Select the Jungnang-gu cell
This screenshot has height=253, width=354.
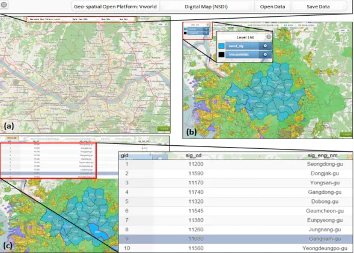325,230
